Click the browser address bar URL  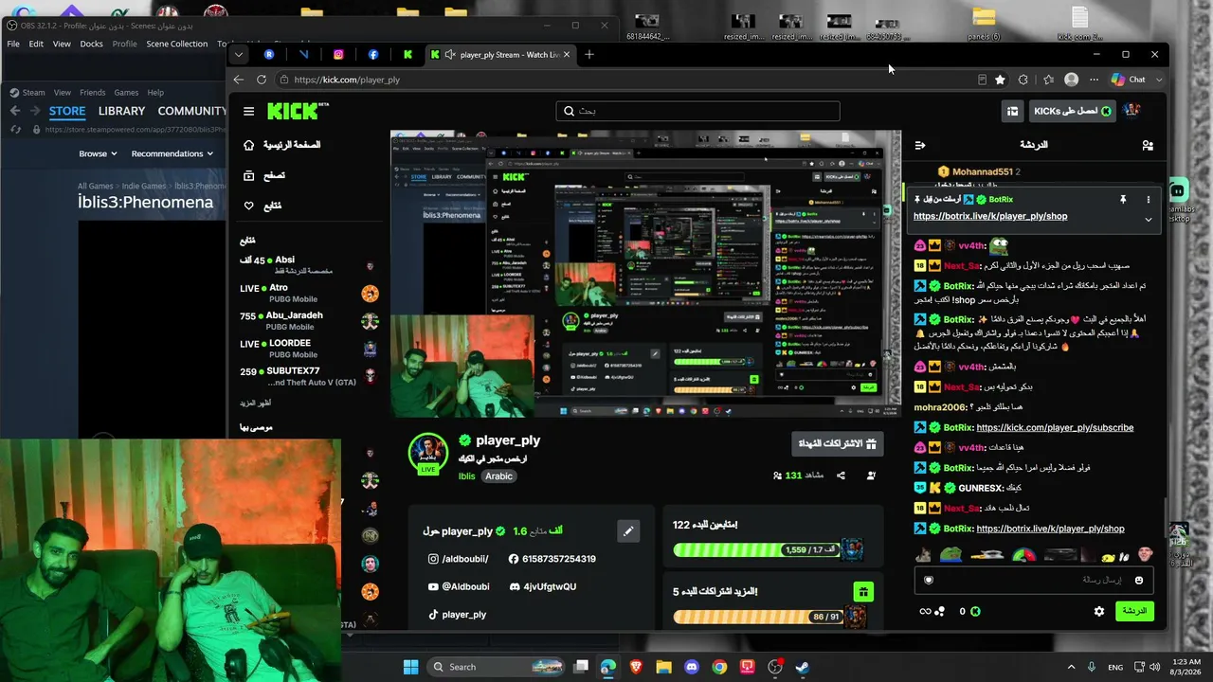pyautogui.click(x=347, y=80)
